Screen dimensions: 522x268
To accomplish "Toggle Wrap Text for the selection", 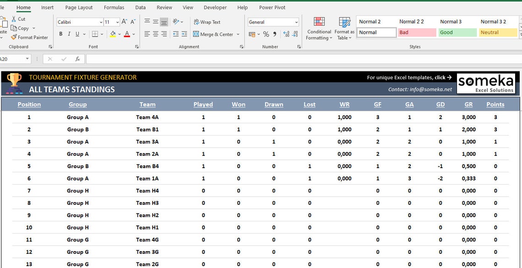I will coord(207,22).
